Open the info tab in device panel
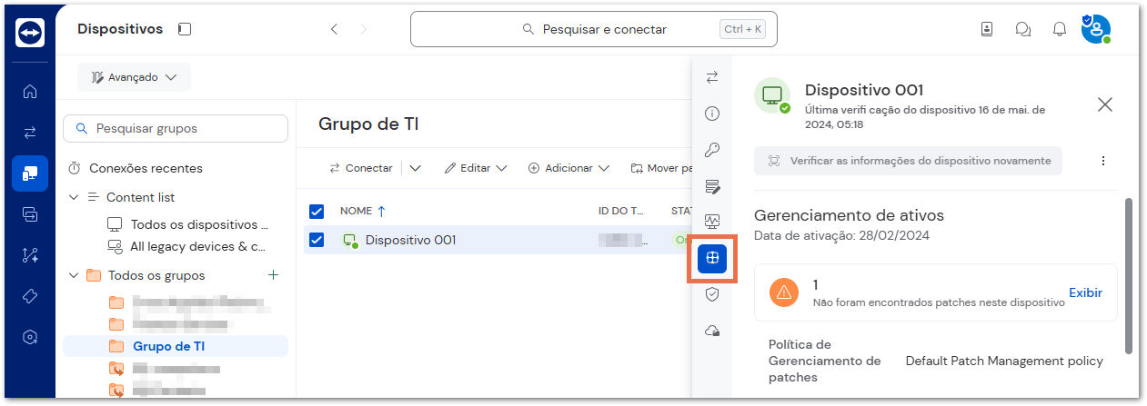Viewport: 1147px width, 406px height. point(712,114)
